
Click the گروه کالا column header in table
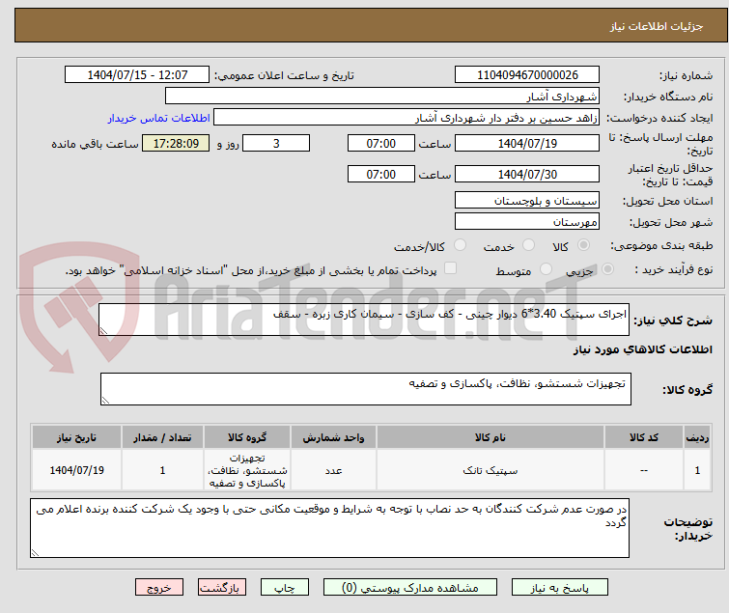click(247, 437)
